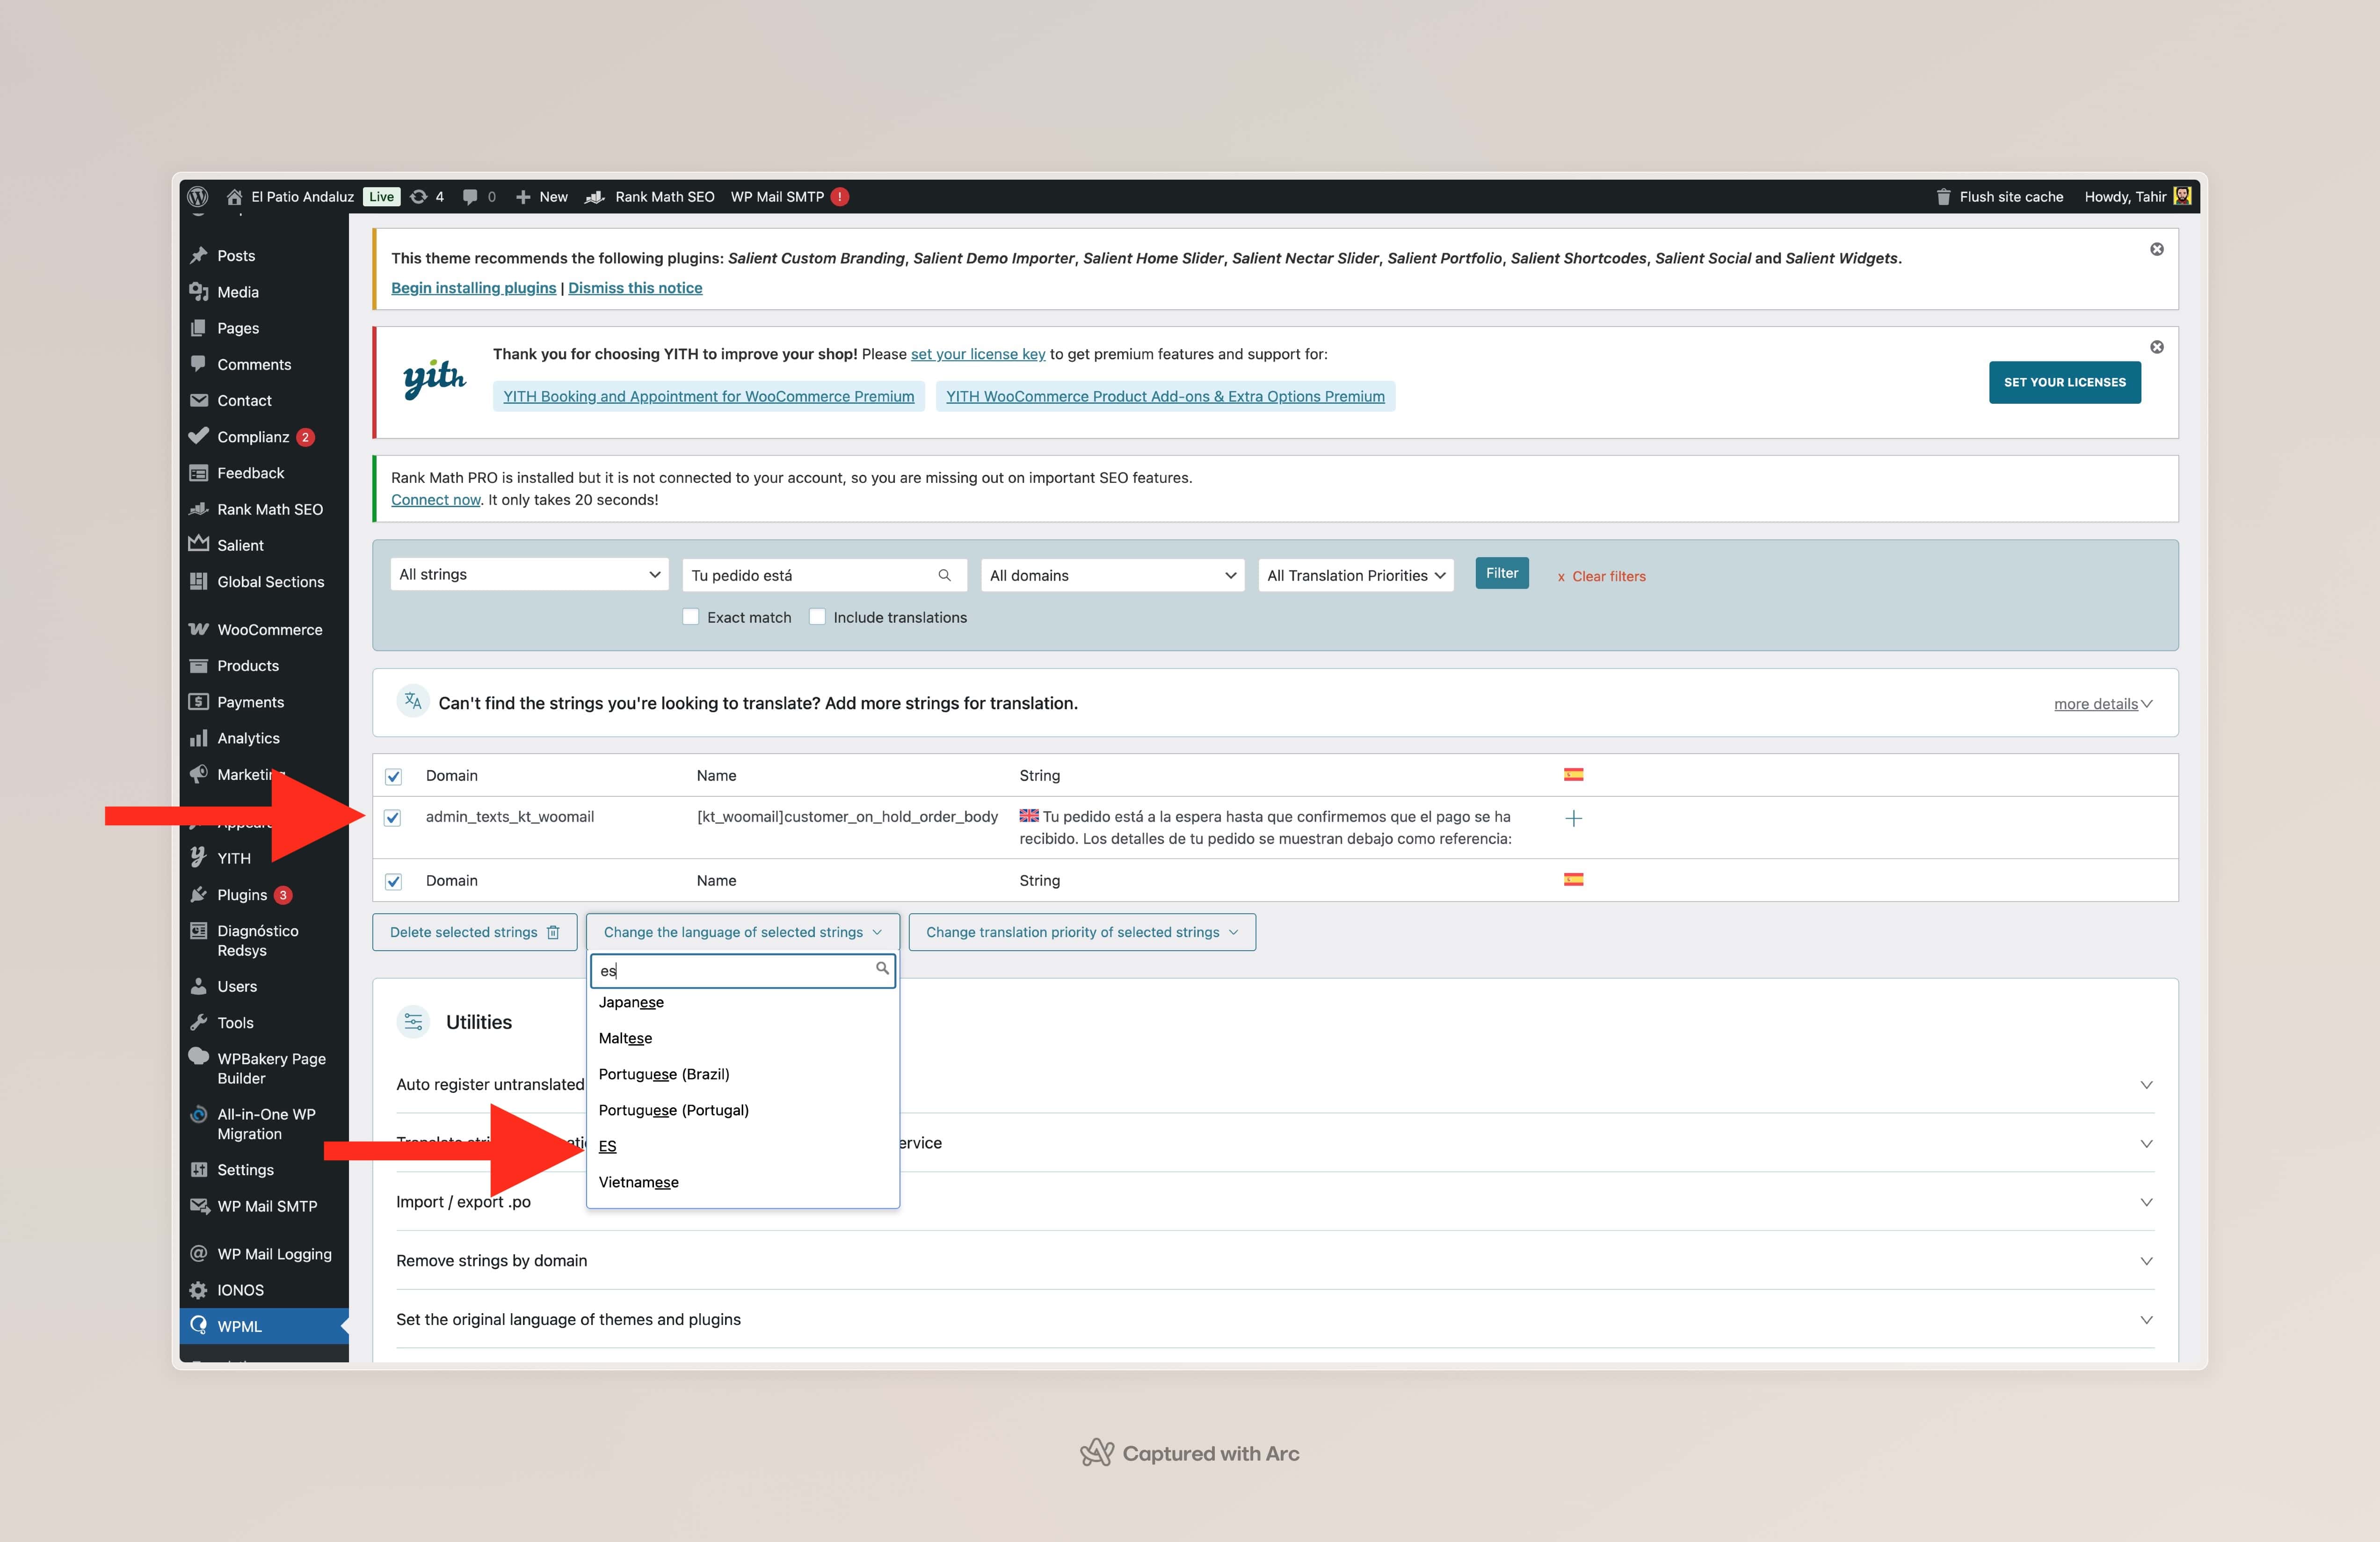Open Change translation priority of selected strings
The height and width of the screenshot is (1542, 2380).
click(x=1082, y=932)
